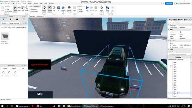192x108 pixels.
Task: Open Bandicam from the taskbar
Action: (x=107, y=106)
